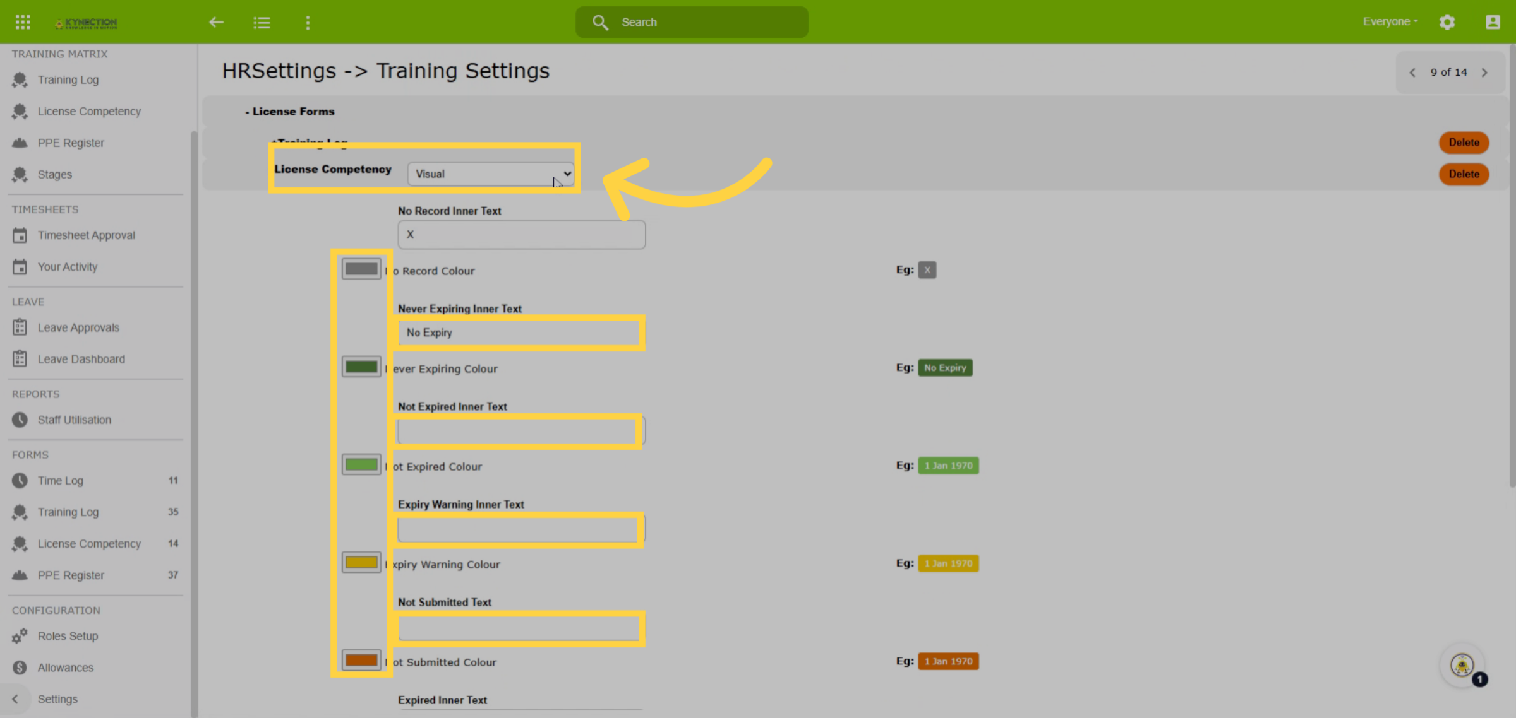This screenshot has height=718, width=1516.
Task: Open the chat assistant bubble icon
Action: (1462, 665)
